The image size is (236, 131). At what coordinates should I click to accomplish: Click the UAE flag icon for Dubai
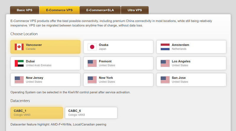tap(19, 63)
